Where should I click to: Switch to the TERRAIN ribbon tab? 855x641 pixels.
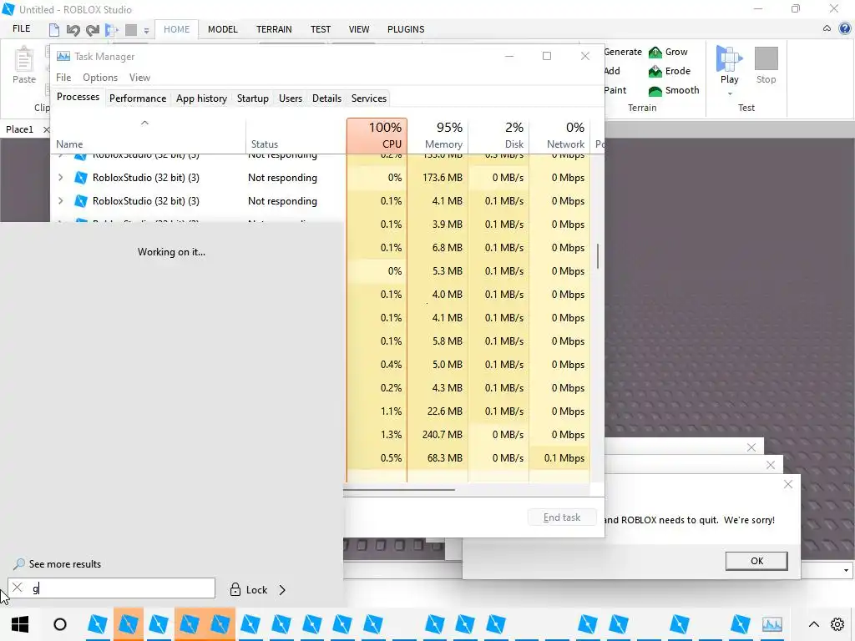click(274, 29)
